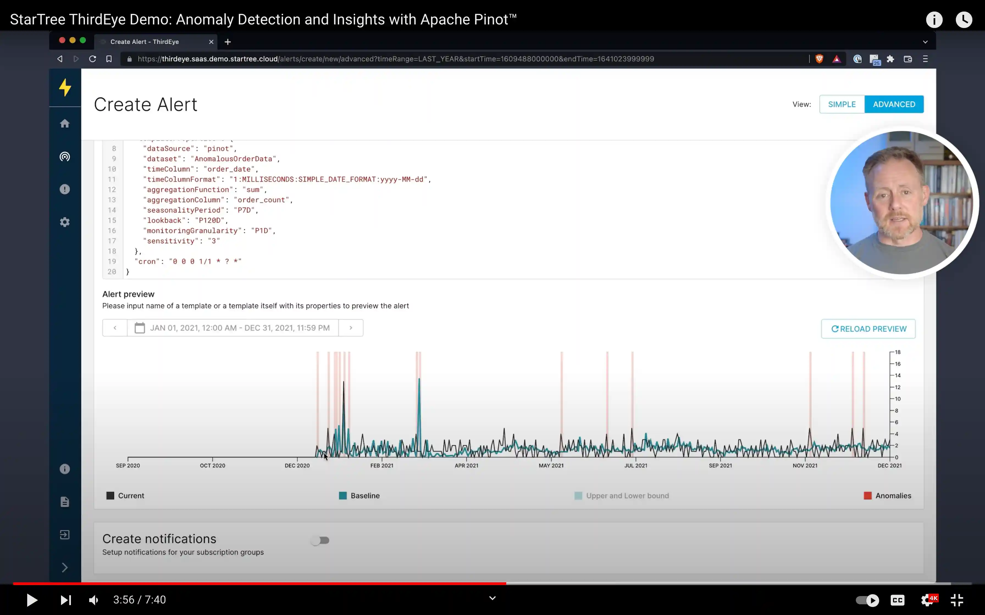Viewport: 985px width, 615px height.
Task: Expand the sidebar using bottom chevron
Action: [x=65, y=567]
